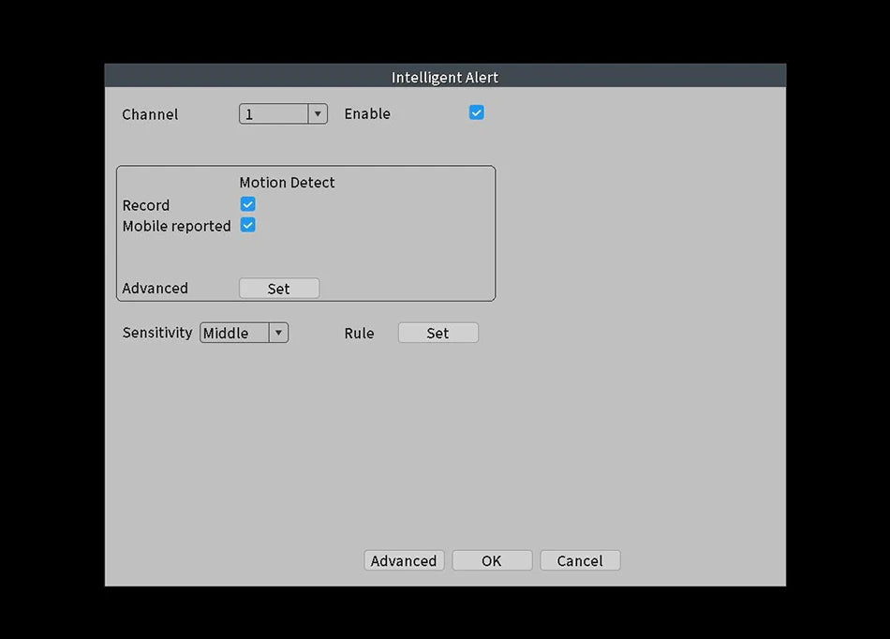The width and height of the screenshot is (890, 639).
Task: Click the Motion Detect heading
Action: point(287,183)
